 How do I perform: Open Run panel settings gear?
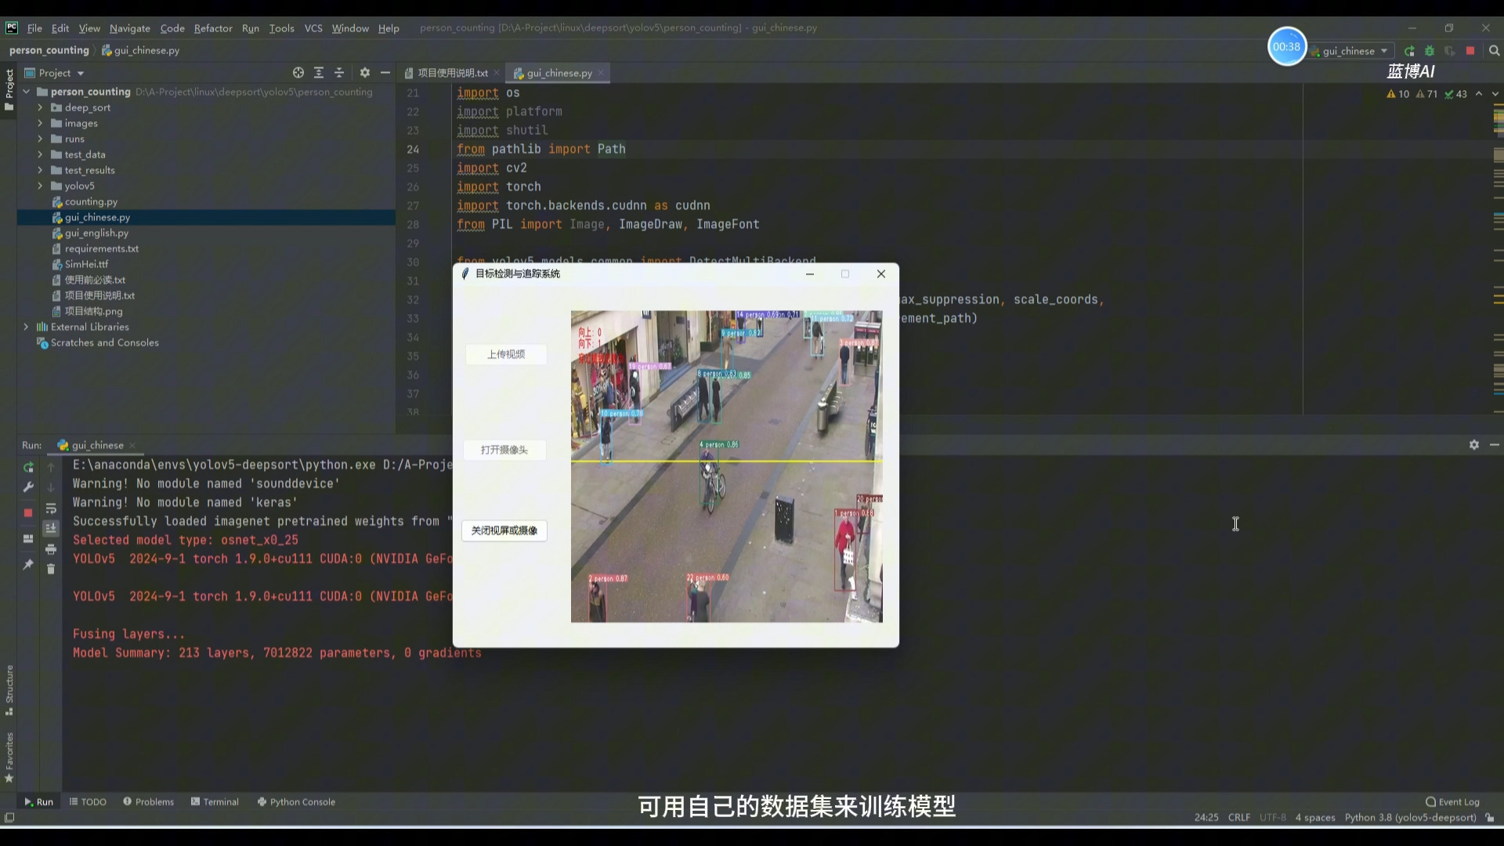[1473, 445]
